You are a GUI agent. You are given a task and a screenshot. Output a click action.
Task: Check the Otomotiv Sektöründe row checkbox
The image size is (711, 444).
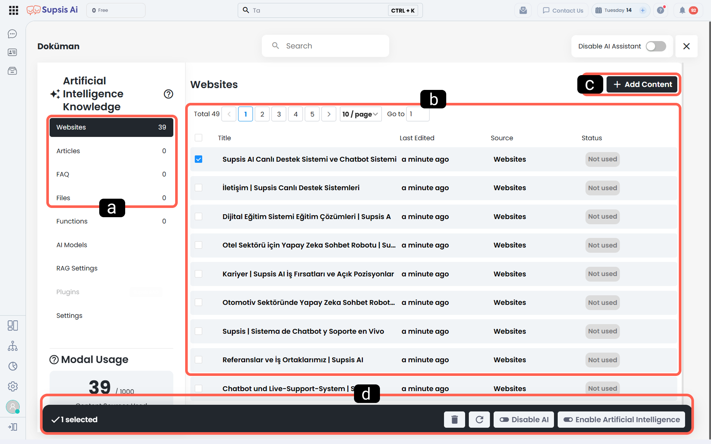[x=198, y=303]
